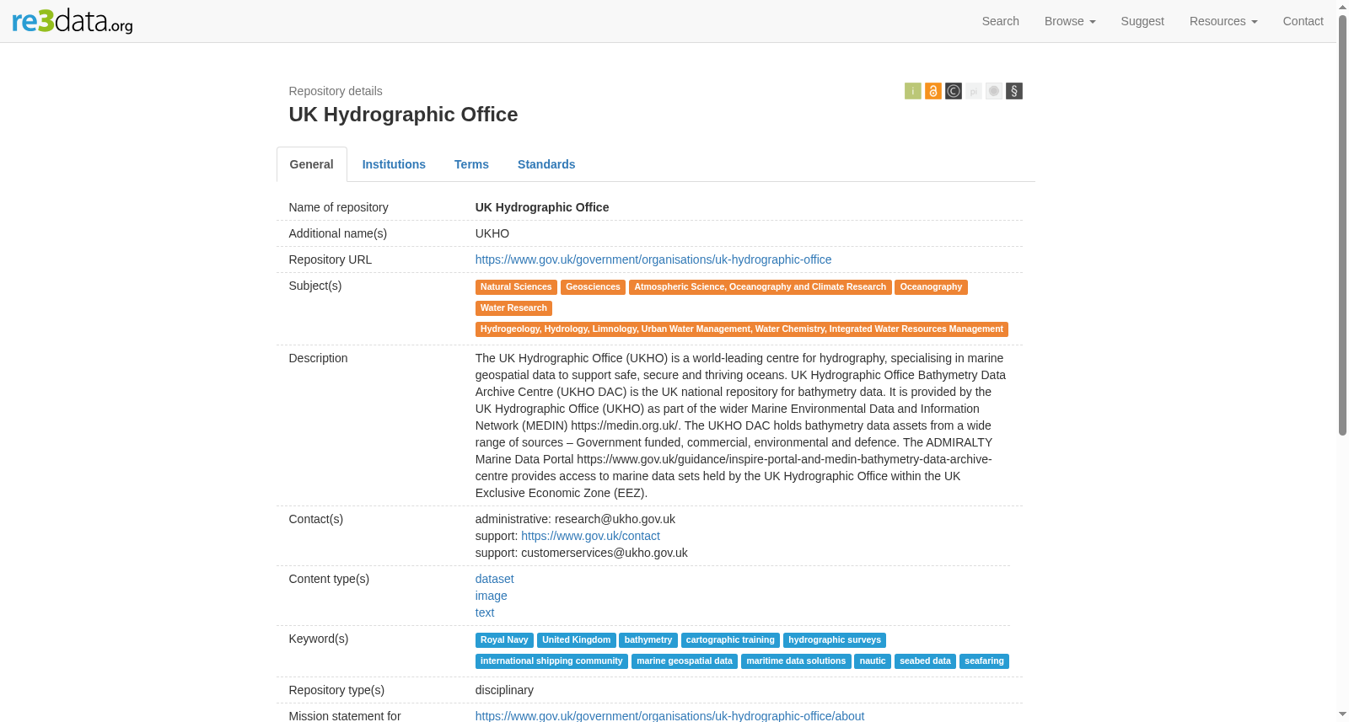Click the Geosciences subject tag
The height and width of the screenshot is (722, 1349).
(593, 287)
